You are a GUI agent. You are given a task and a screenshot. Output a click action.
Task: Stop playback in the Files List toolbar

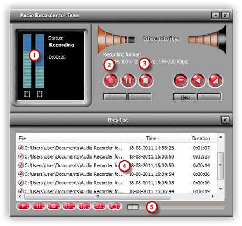pyautogui.click(x=53, y=206)
